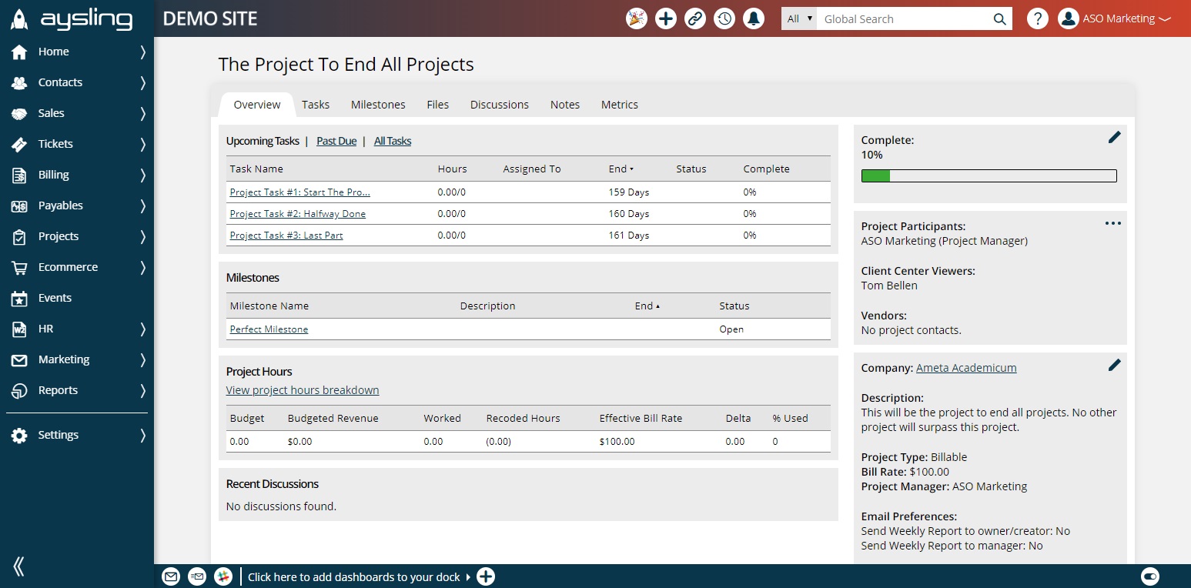Click the party popper celebration icon
The image size is (1191, 588).
637,18
